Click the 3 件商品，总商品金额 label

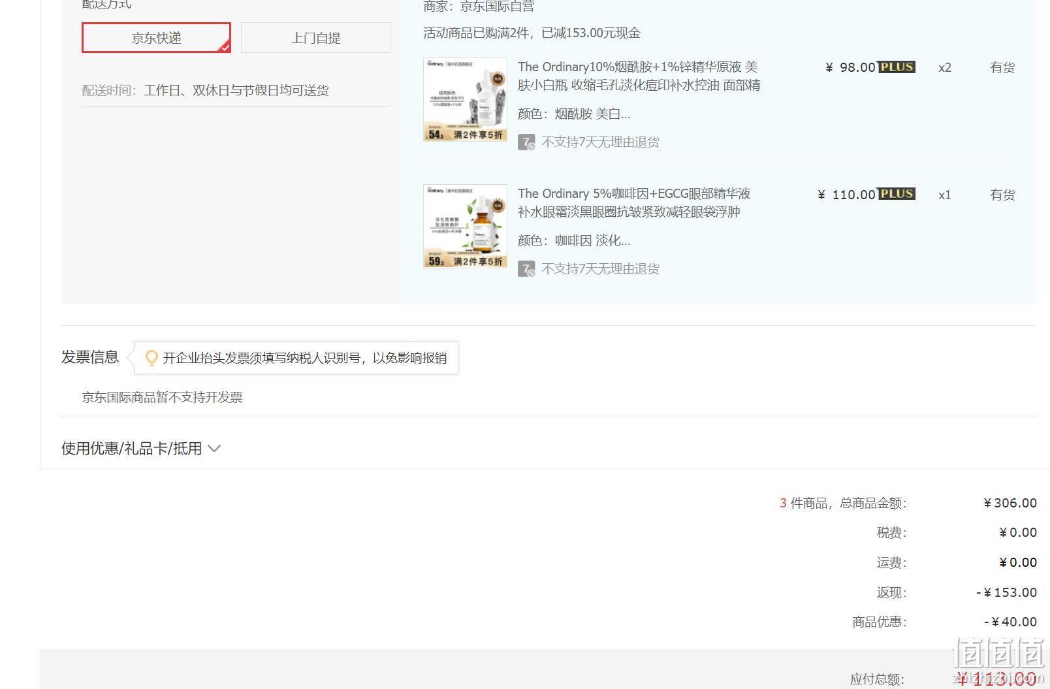coord(843,503)
